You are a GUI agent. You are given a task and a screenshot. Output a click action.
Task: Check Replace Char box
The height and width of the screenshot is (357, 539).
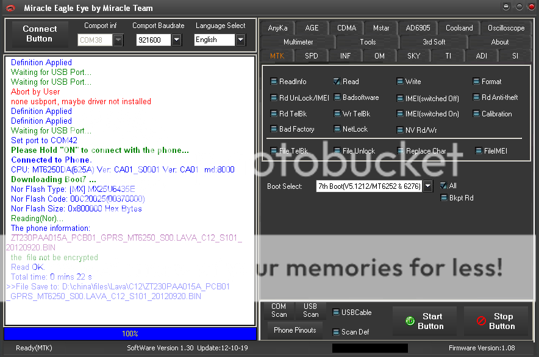(x=401, y=151)
